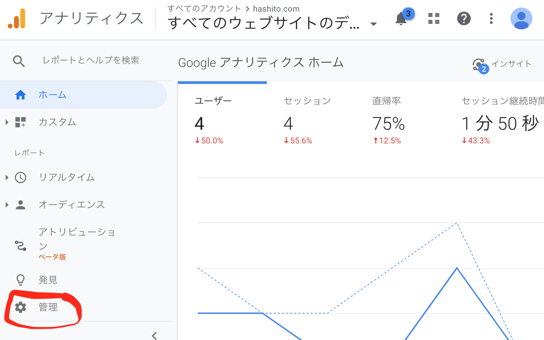Open the 発見 discover section
Viewport: 544px width, 340px height.
pyautogui.click(x=48, y=280)
